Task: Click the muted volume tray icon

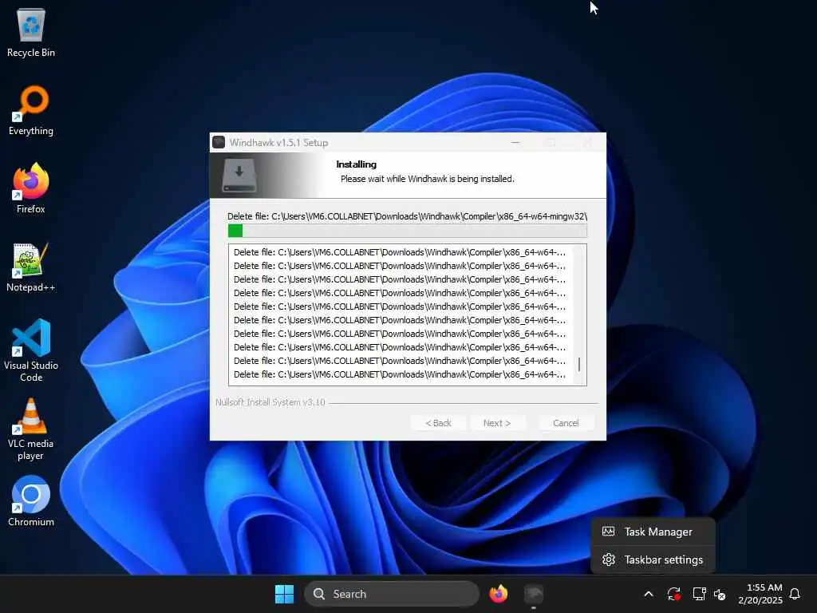Action: coord(720,594)
